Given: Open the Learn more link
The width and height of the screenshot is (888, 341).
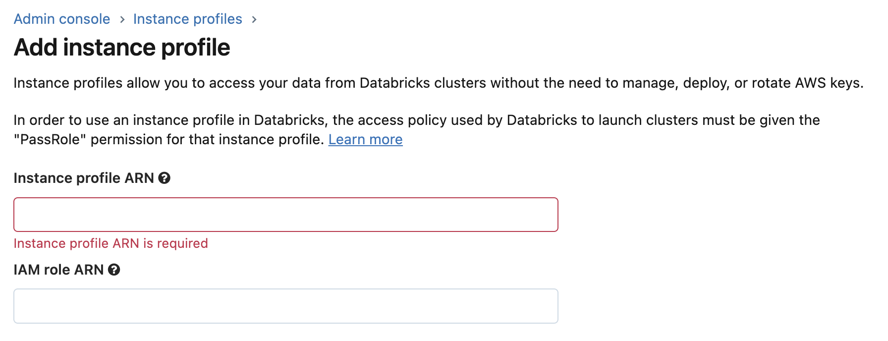Looking at the screenshot, I should (x=366, y=139).
